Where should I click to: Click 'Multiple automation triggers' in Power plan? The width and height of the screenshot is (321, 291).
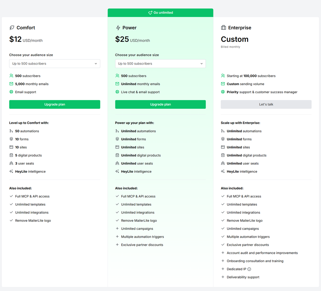coord(143,237)
